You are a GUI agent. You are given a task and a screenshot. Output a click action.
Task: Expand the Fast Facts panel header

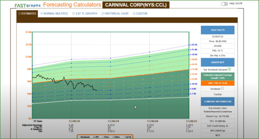point(218,30)
